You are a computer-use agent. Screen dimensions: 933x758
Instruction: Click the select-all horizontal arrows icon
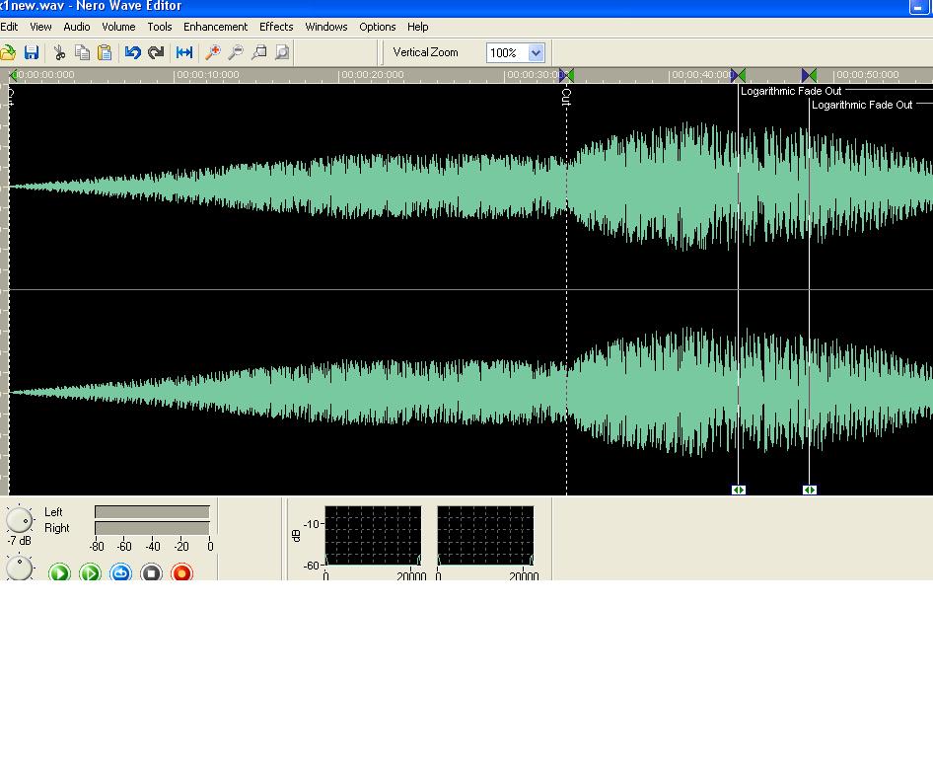click(184, 52)
